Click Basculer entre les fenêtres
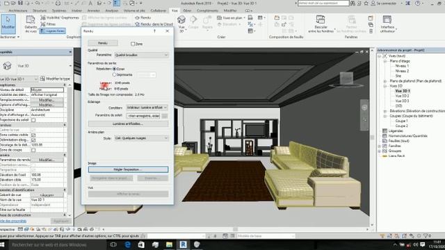The image size is (445, 250). tap(321, 24)
